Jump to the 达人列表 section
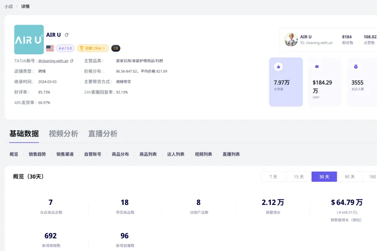This screenshot has height=251, width=377. coord(176,154)
